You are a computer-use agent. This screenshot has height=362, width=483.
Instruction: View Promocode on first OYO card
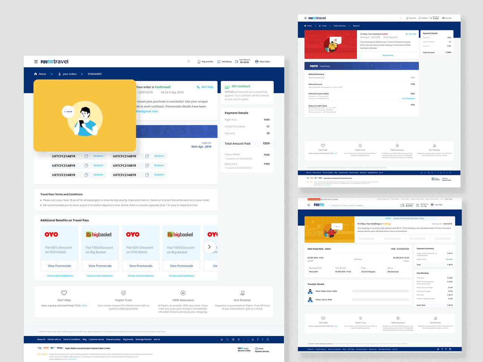tap(59, 266)
